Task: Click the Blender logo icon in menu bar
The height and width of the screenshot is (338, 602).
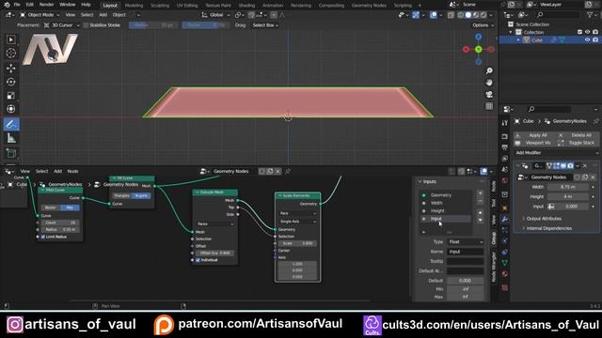Action: pos(7,5)
